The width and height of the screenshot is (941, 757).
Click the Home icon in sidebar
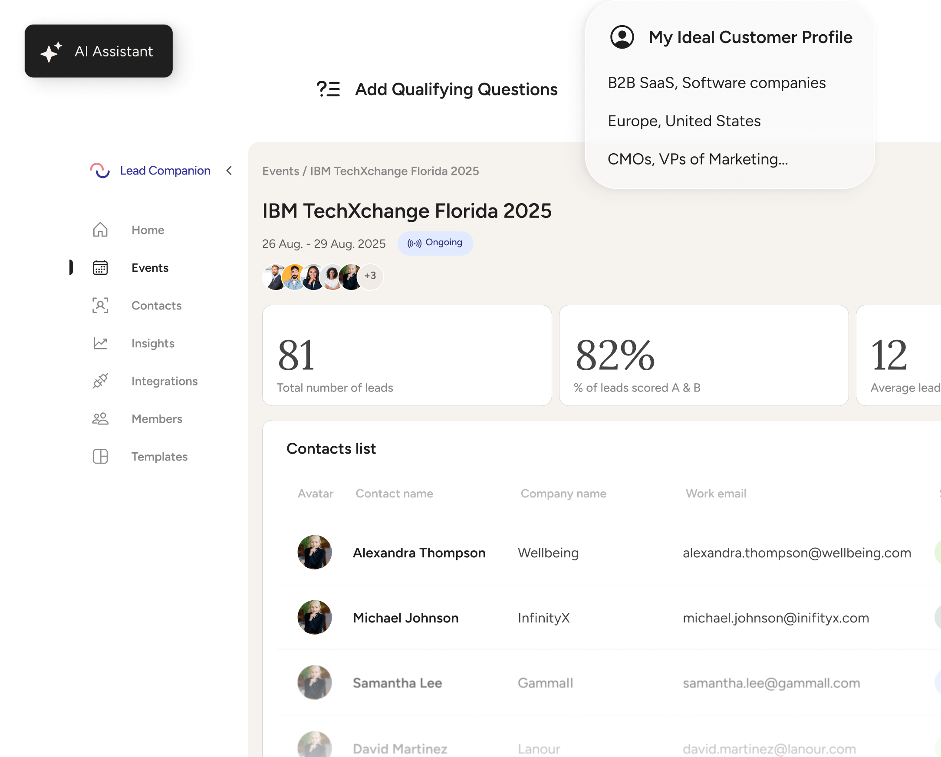click(100, 230)
